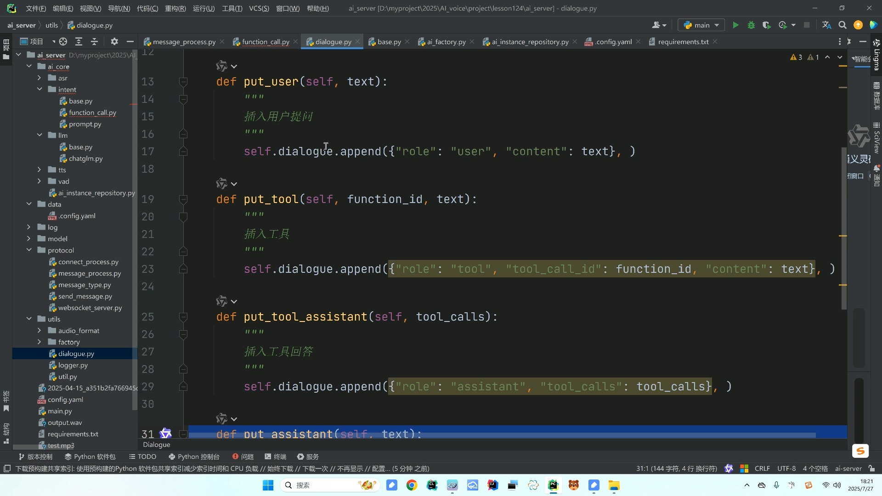
Task: Open the SciView side panel
Action: click(x=876, y=137)
